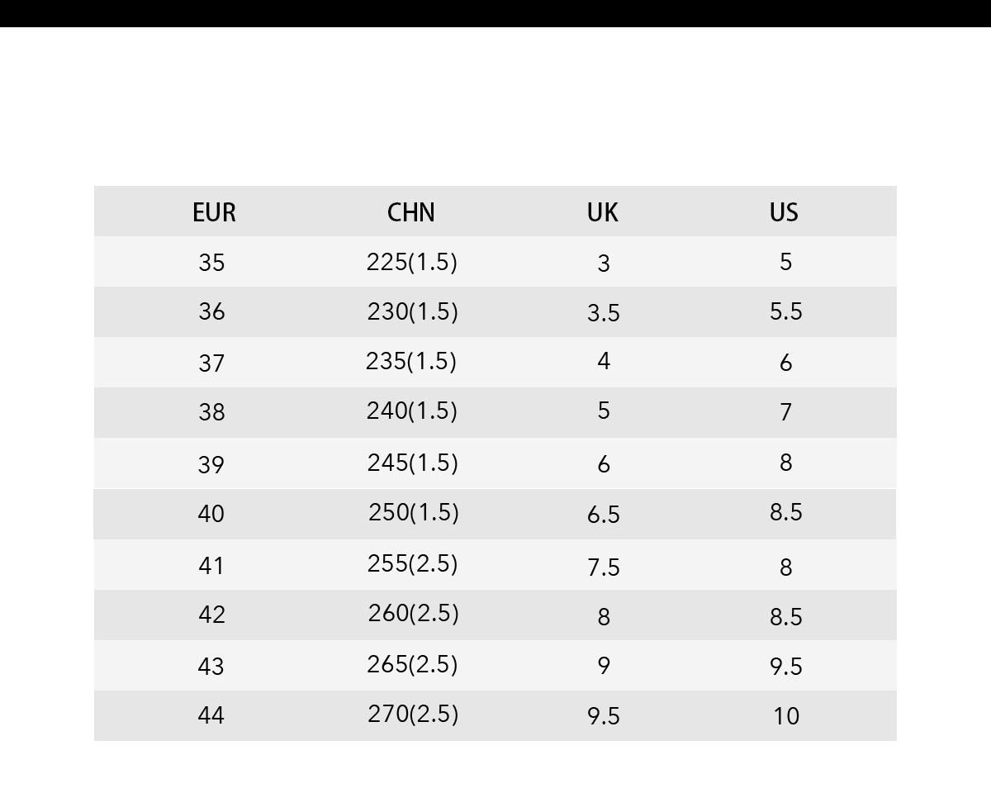991x793 pixels.
Task: Click UK size 6.5 cell
Action: point(604,515)
